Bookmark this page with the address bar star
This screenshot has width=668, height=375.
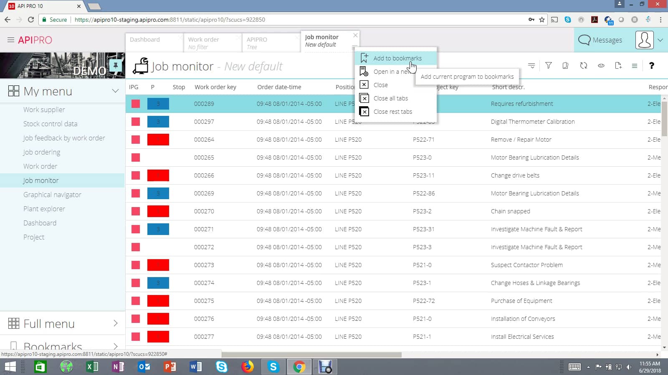coord(541,19)
